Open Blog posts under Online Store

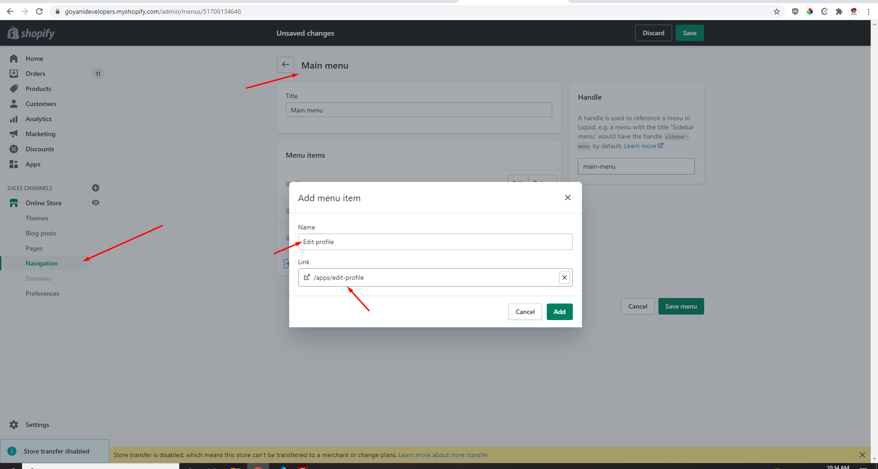[41, 233]
